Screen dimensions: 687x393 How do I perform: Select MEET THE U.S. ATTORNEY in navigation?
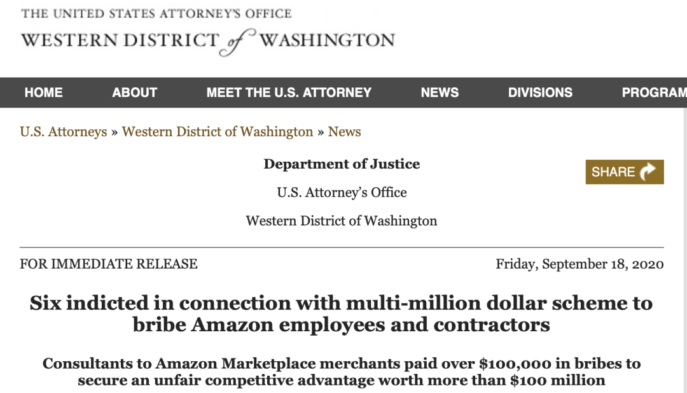point(289,92)
